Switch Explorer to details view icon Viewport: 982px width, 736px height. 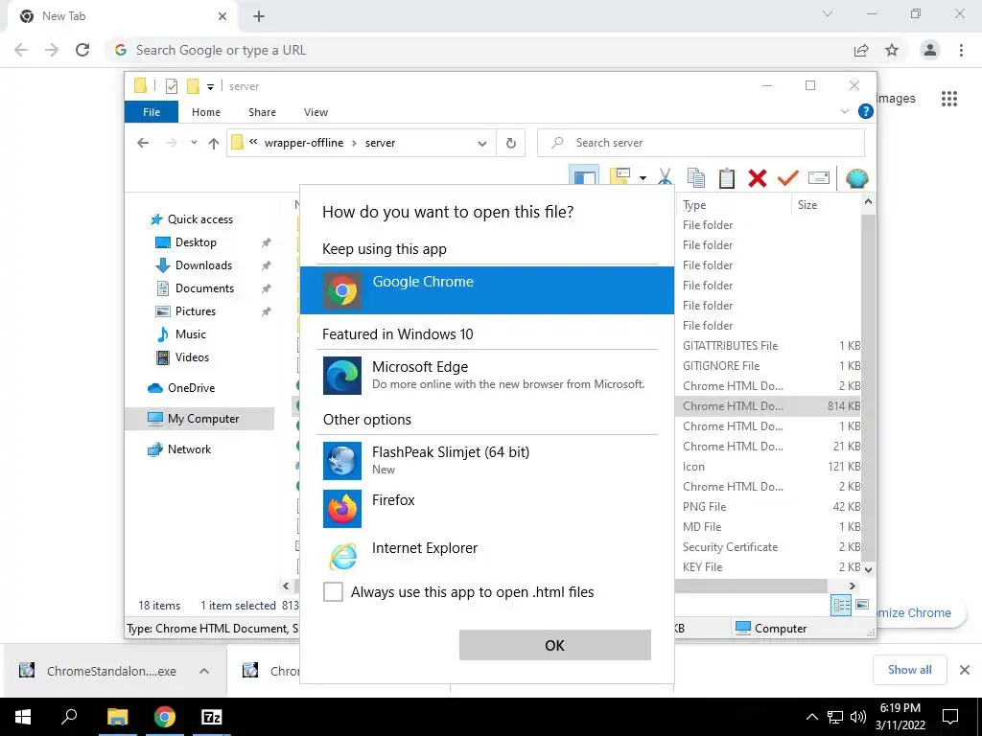(x=841, y=606)
